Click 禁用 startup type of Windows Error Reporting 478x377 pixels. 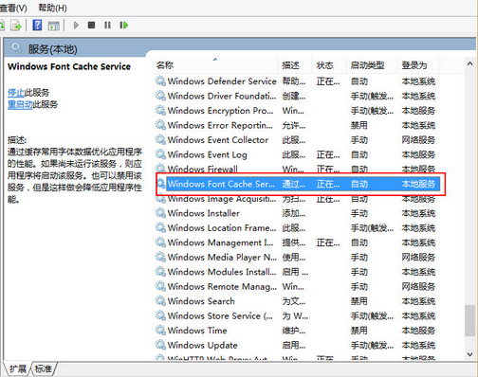click(x=359, y=125)
